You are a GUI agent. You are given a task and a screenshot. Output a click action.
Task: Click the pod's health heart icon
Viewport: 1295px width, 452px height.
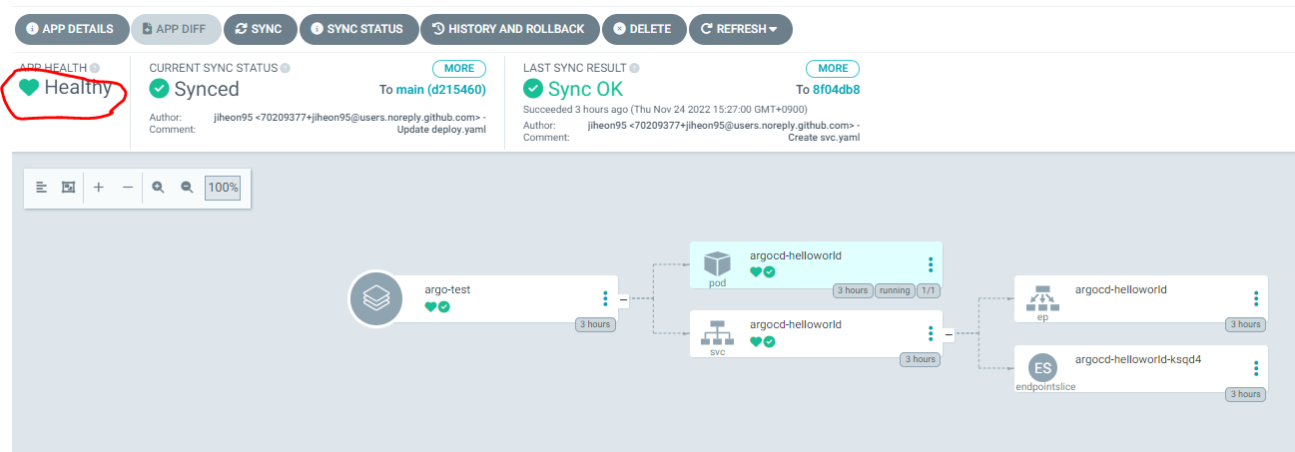coord(756,272)
